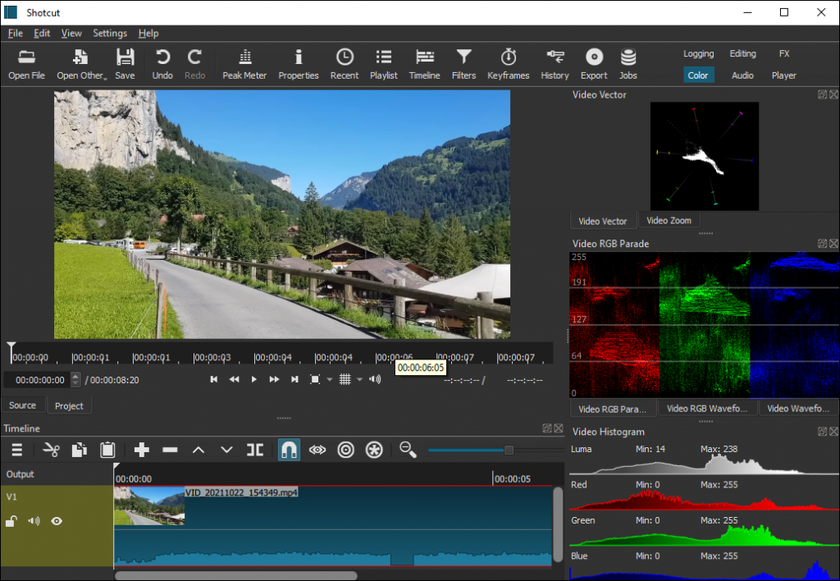The width and height of the screenshot is (840, 581).
Task: Switch to the Audio layout
Action: tap(742, 75)
